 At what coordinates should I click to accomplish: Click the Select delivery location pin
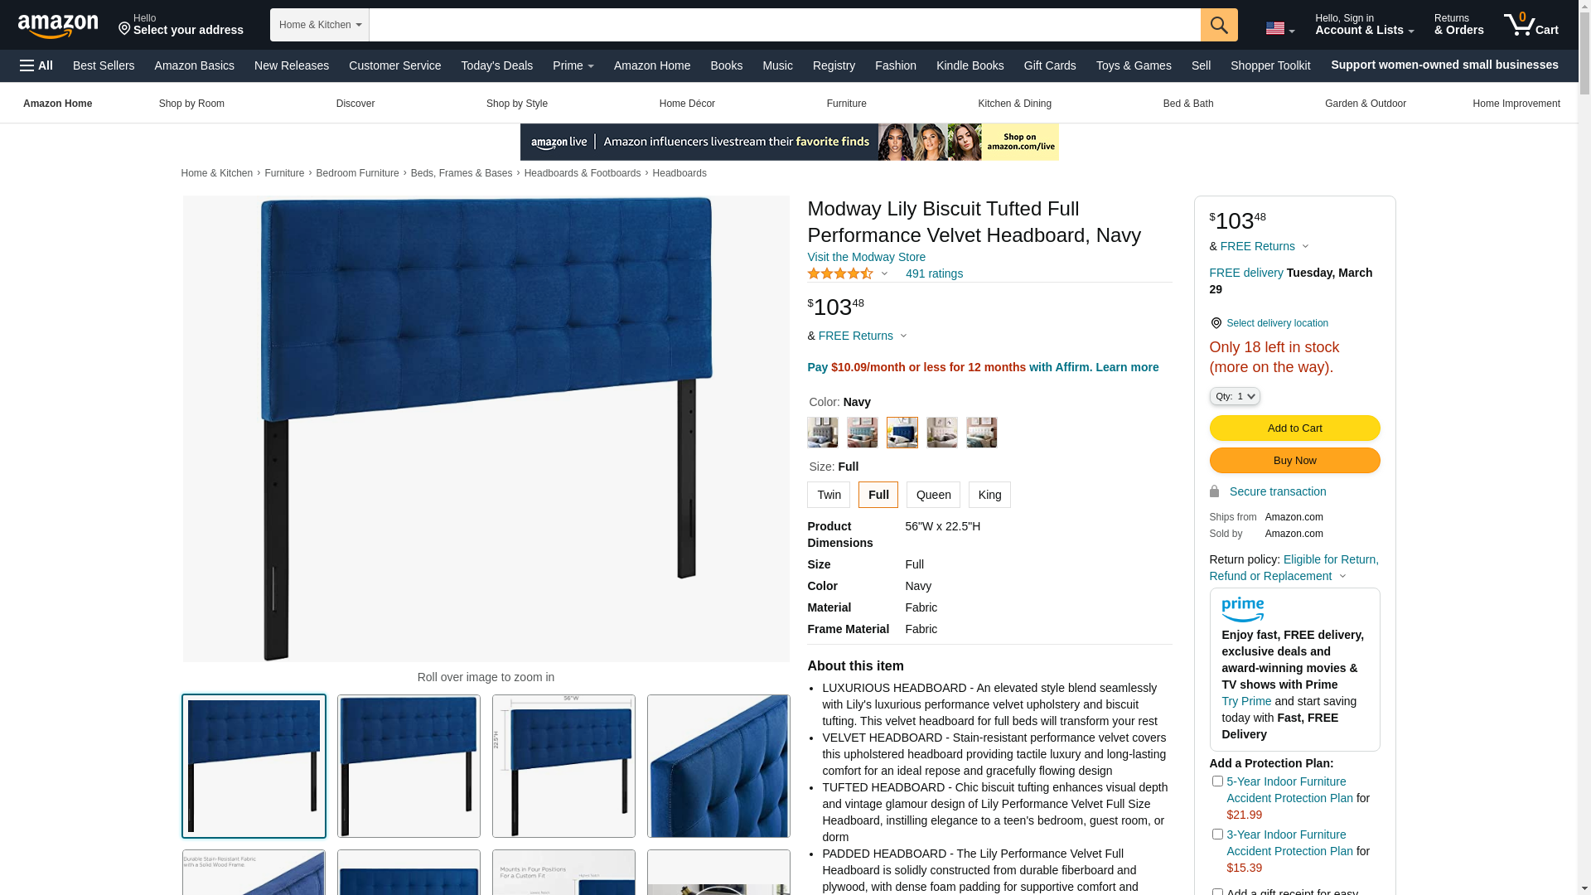coord(1216,323)
